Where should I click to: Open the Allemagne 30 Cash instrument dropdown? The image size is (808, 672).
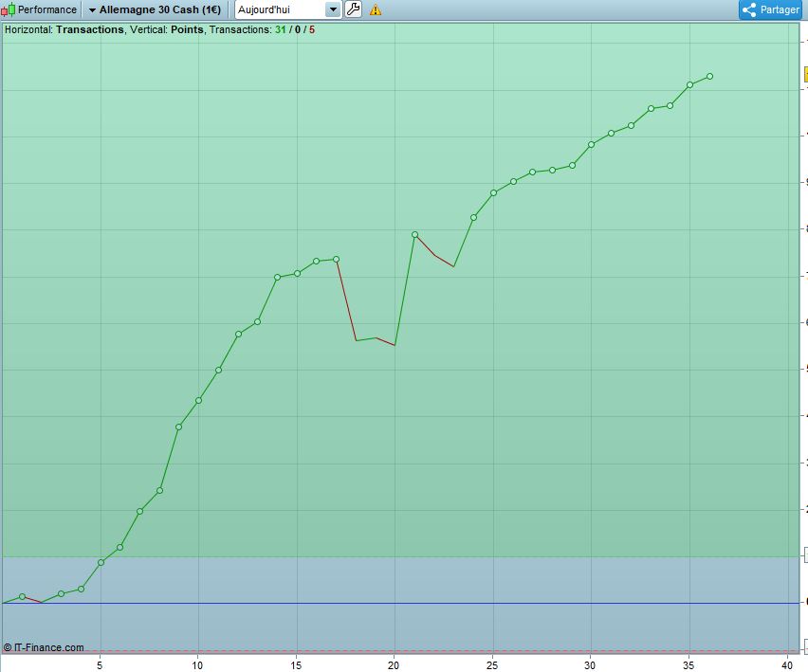[x=155, y=9]
